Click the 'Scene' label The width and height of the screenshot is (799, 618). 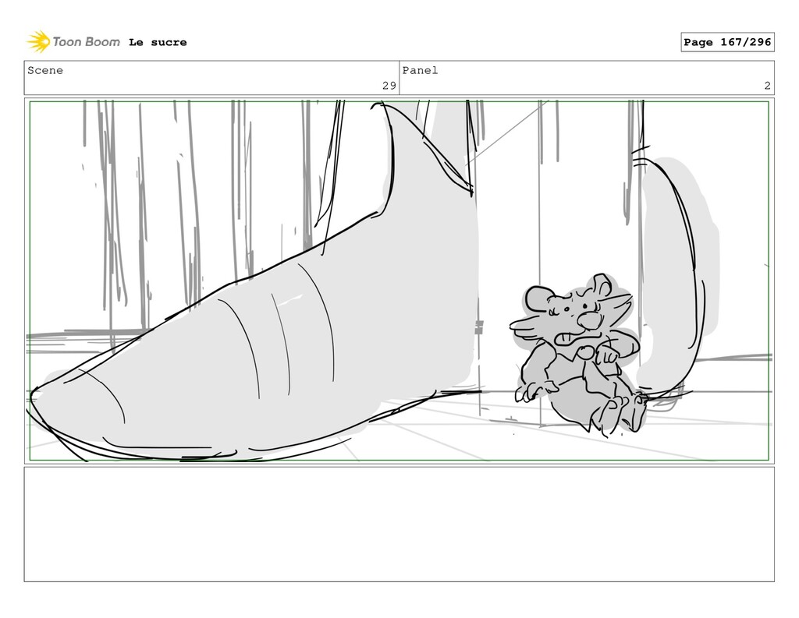click(45, 70)
